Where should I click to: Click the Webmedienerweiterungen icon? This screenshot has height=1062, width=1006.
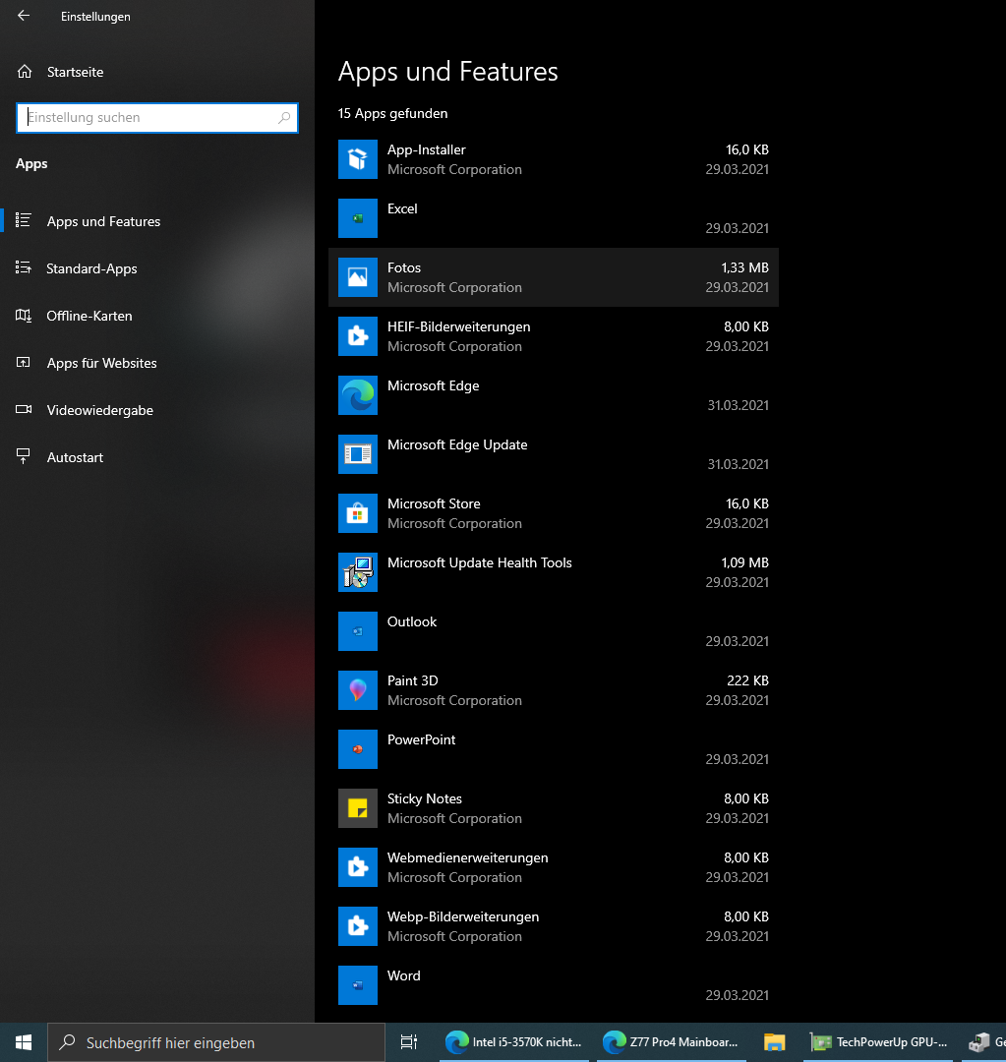pos(358,867)
